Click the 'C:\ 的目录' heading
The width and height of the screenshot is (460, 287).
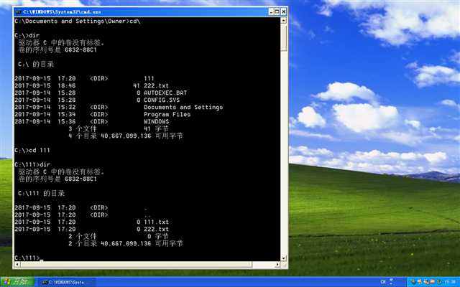36,64
